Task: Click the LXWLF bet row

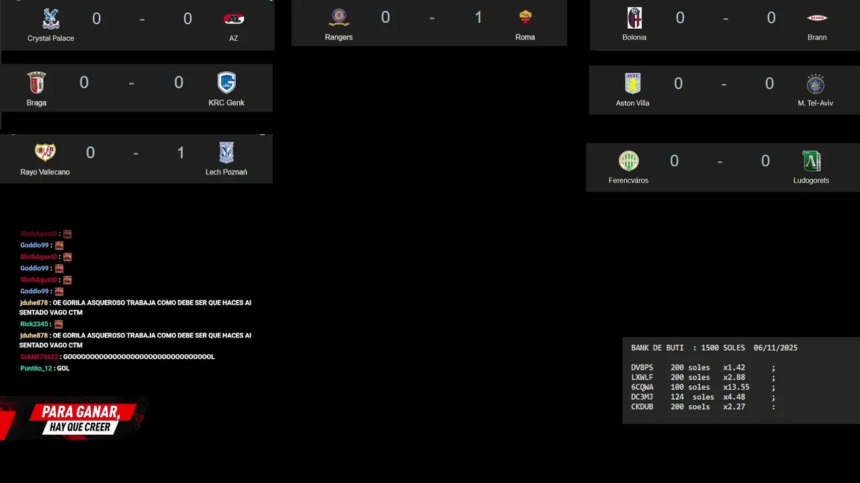Action: click(x=703, y=378)
